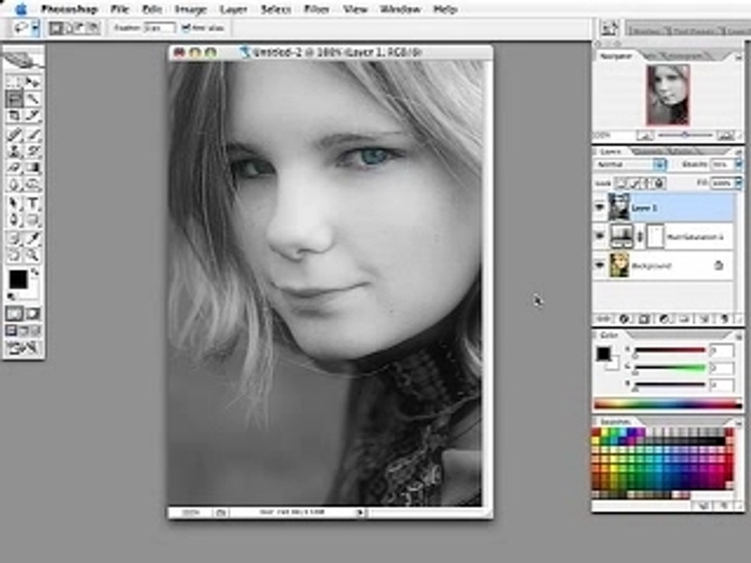Screen dimensions: 751x563
Task: Open status bar info arrow in document
Action: 360,512
